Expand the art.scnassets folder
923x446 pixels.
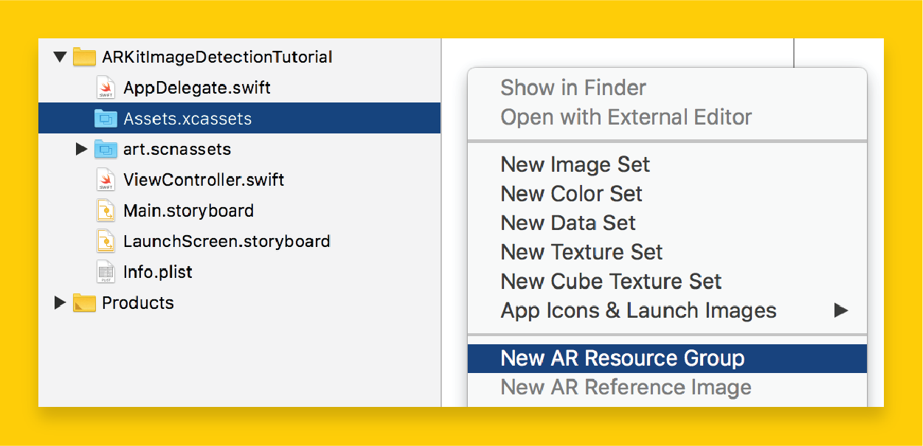[82, 150]
